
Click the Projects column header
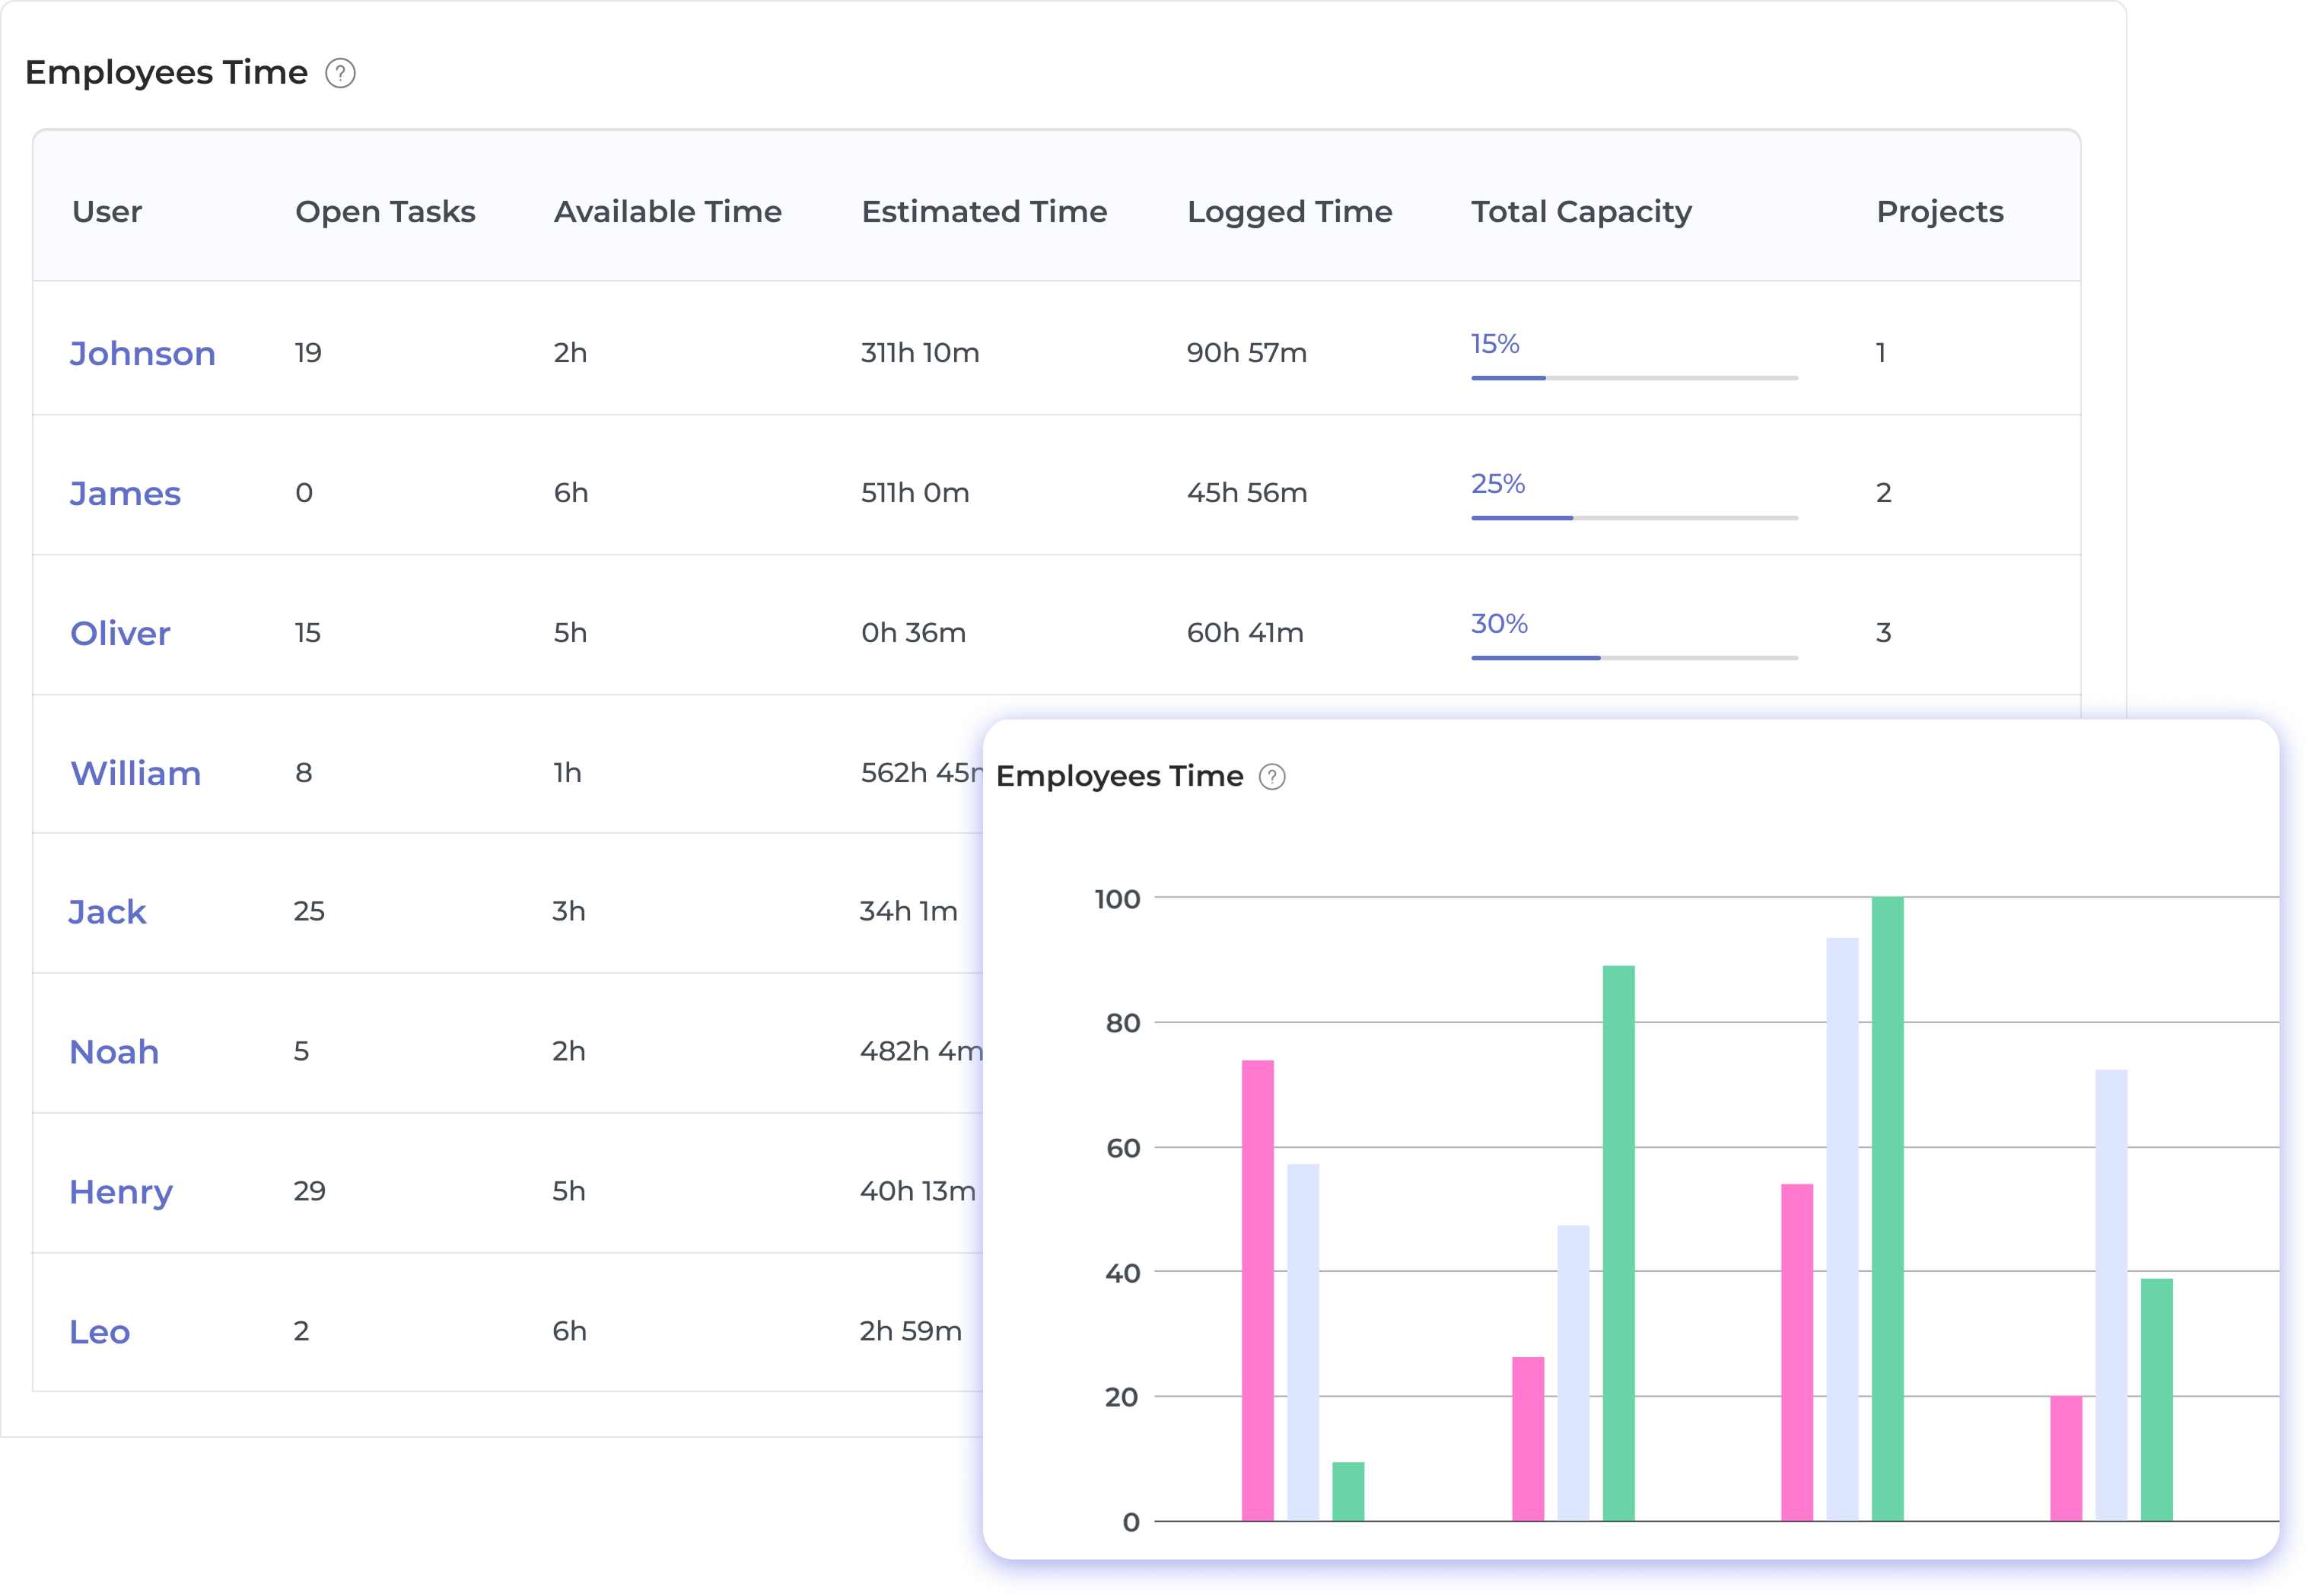[1939, 211]
